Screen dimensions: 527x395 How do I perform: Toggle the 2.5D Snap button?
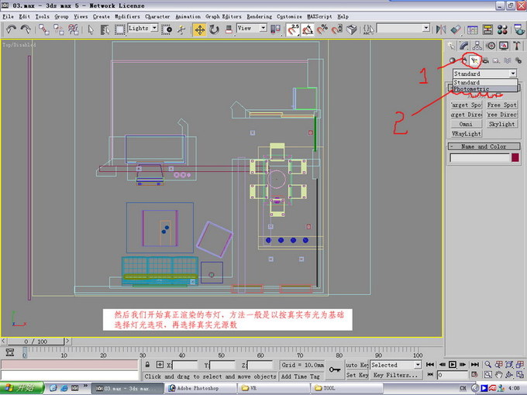click(x=293, y=29)
